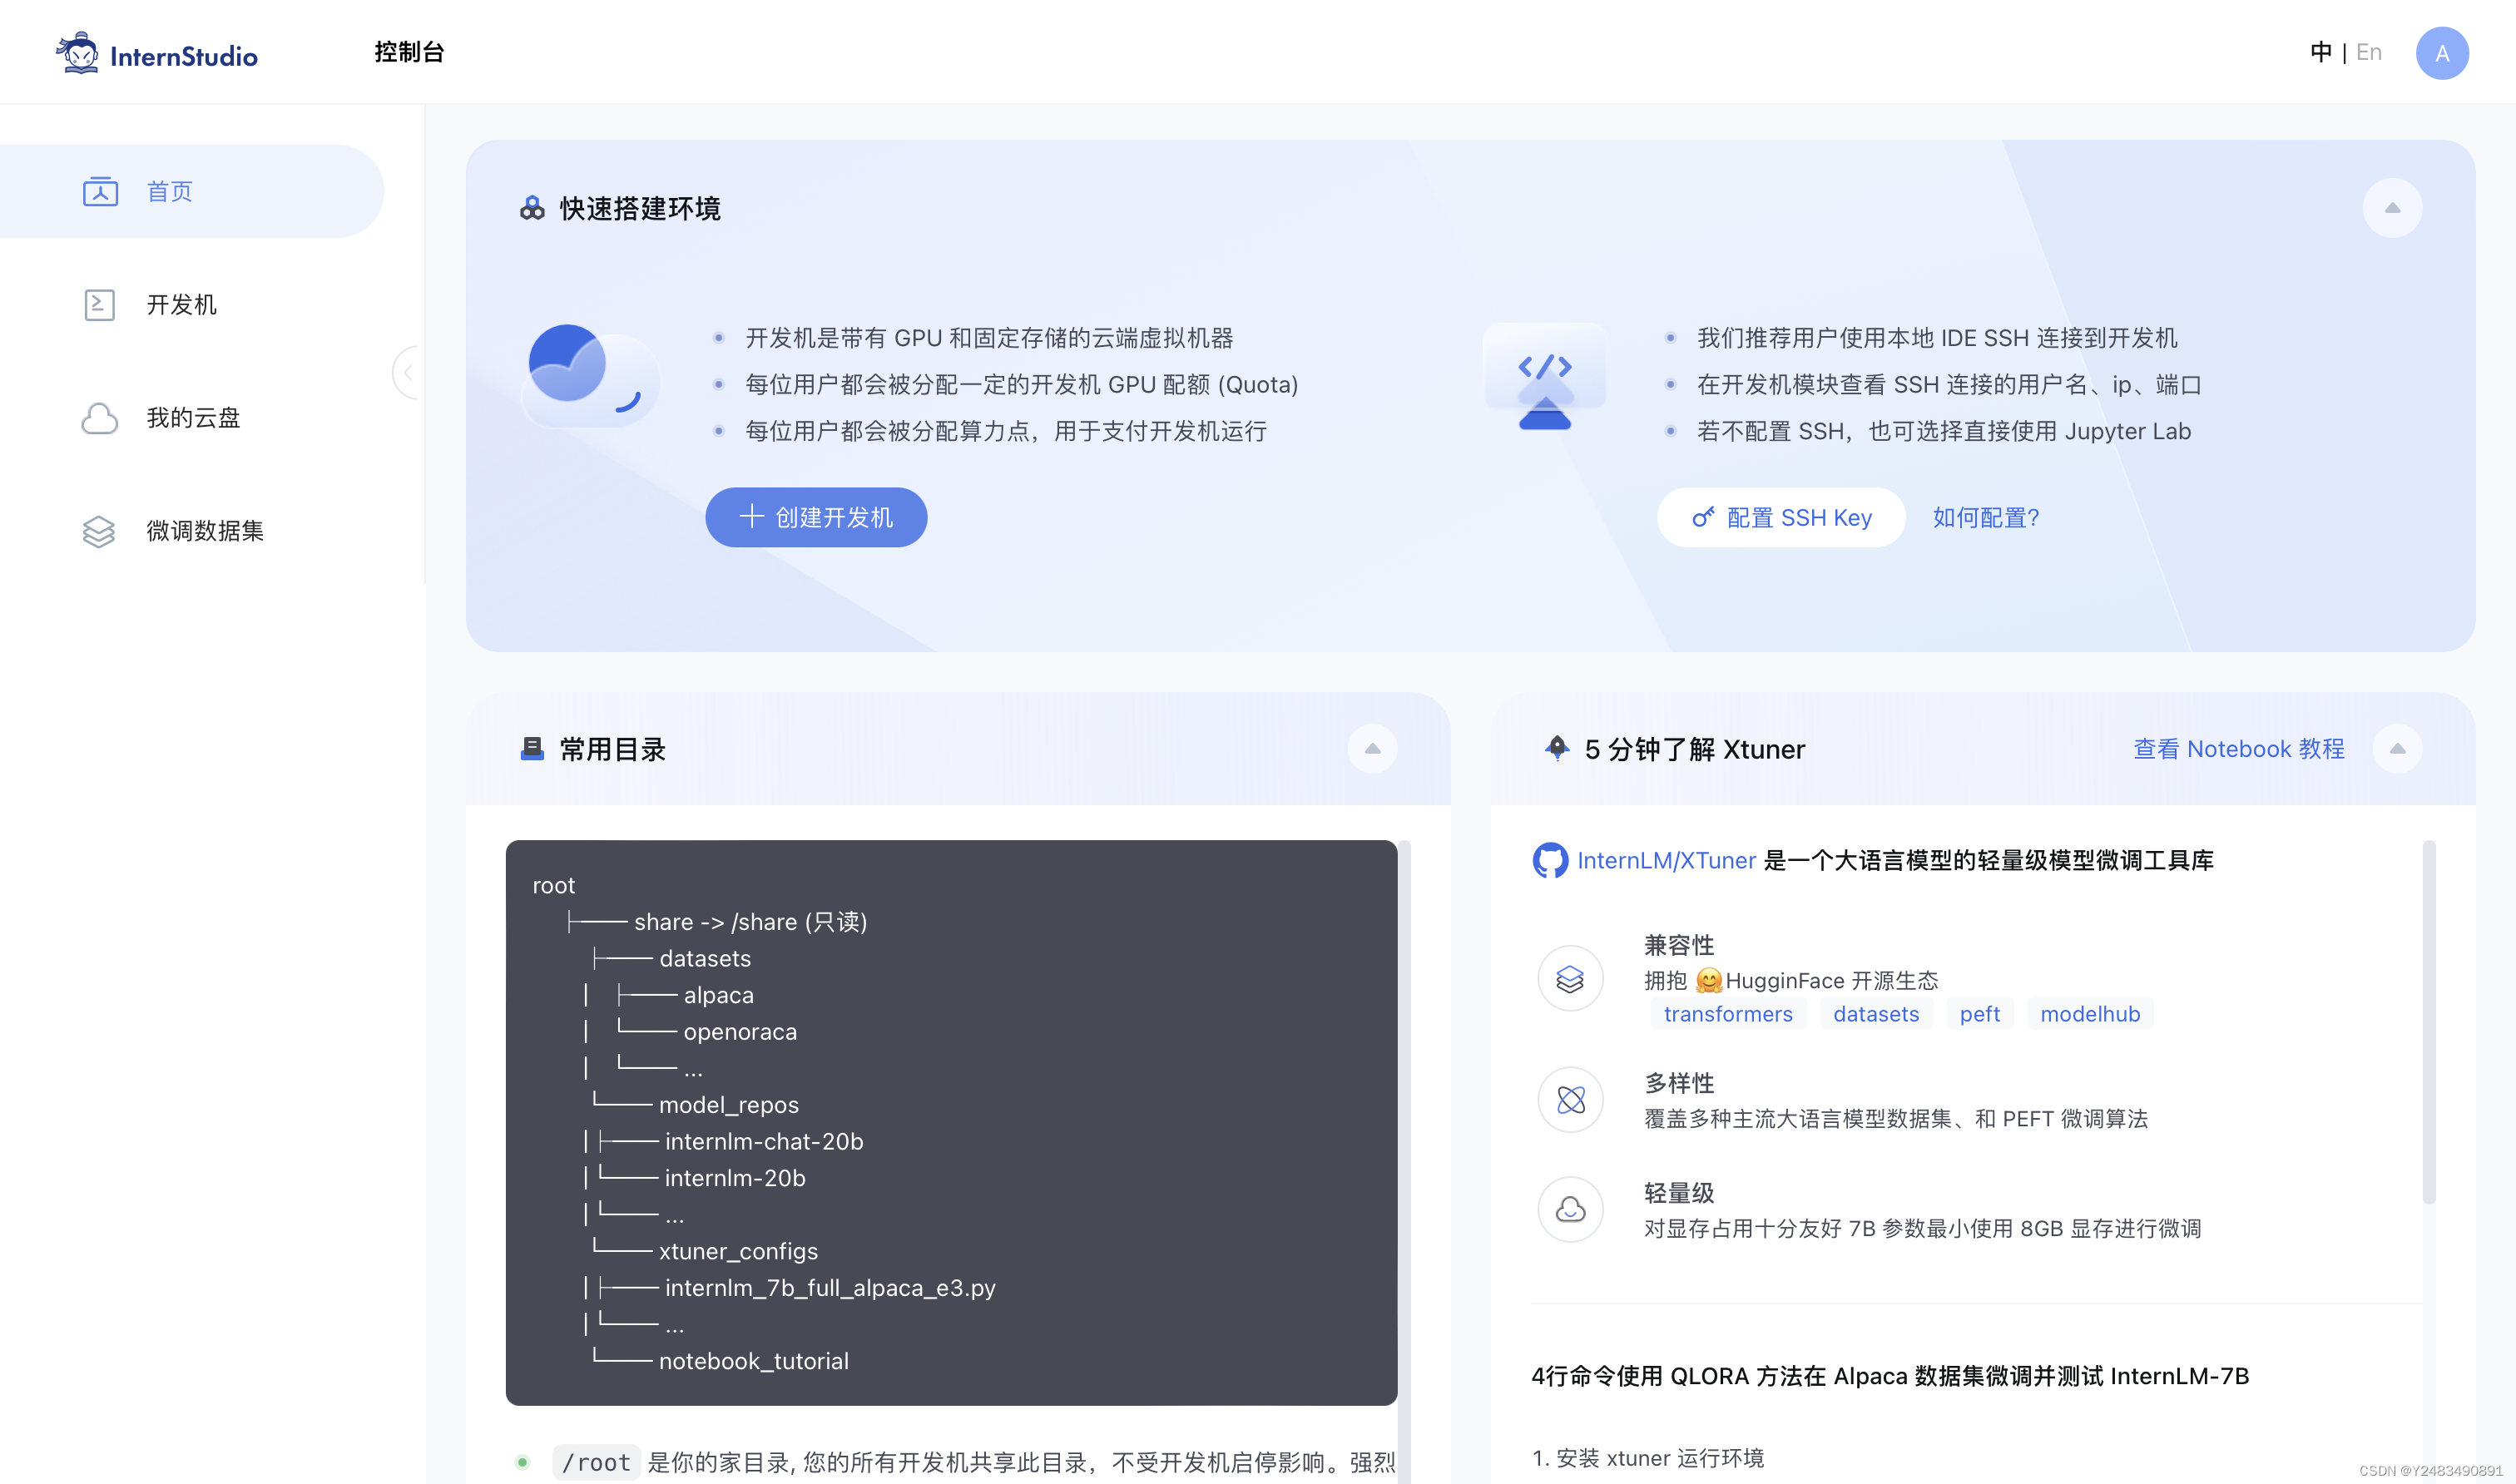Viewport: 2516px width, 1484px height.
Task: Click the directory tree panel scrollbar
Action: point(1404,1160)
